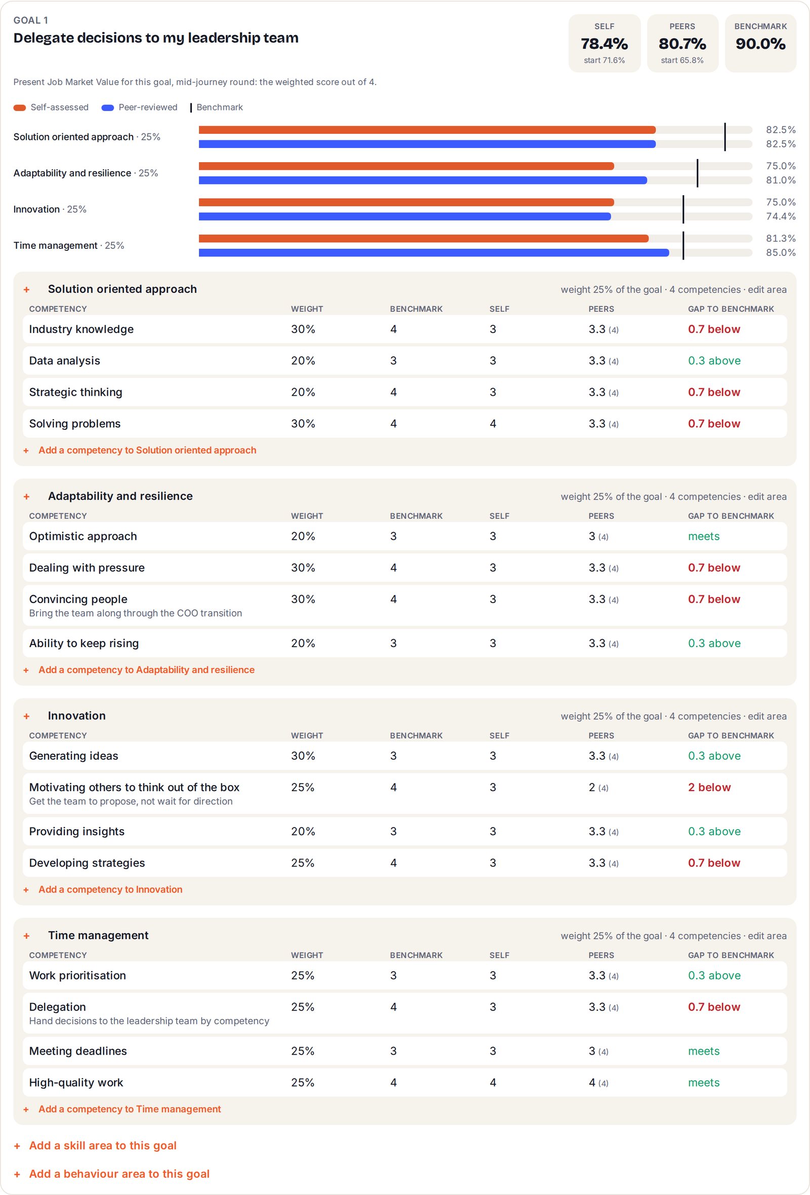The height and width of the screenshot is (1195, 810).
Task: Add a skill area to this goal
Action: [95, 1145]
